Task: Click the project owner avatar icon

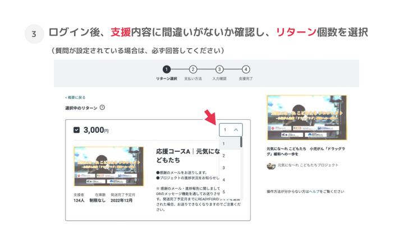Action: point(271,165)
